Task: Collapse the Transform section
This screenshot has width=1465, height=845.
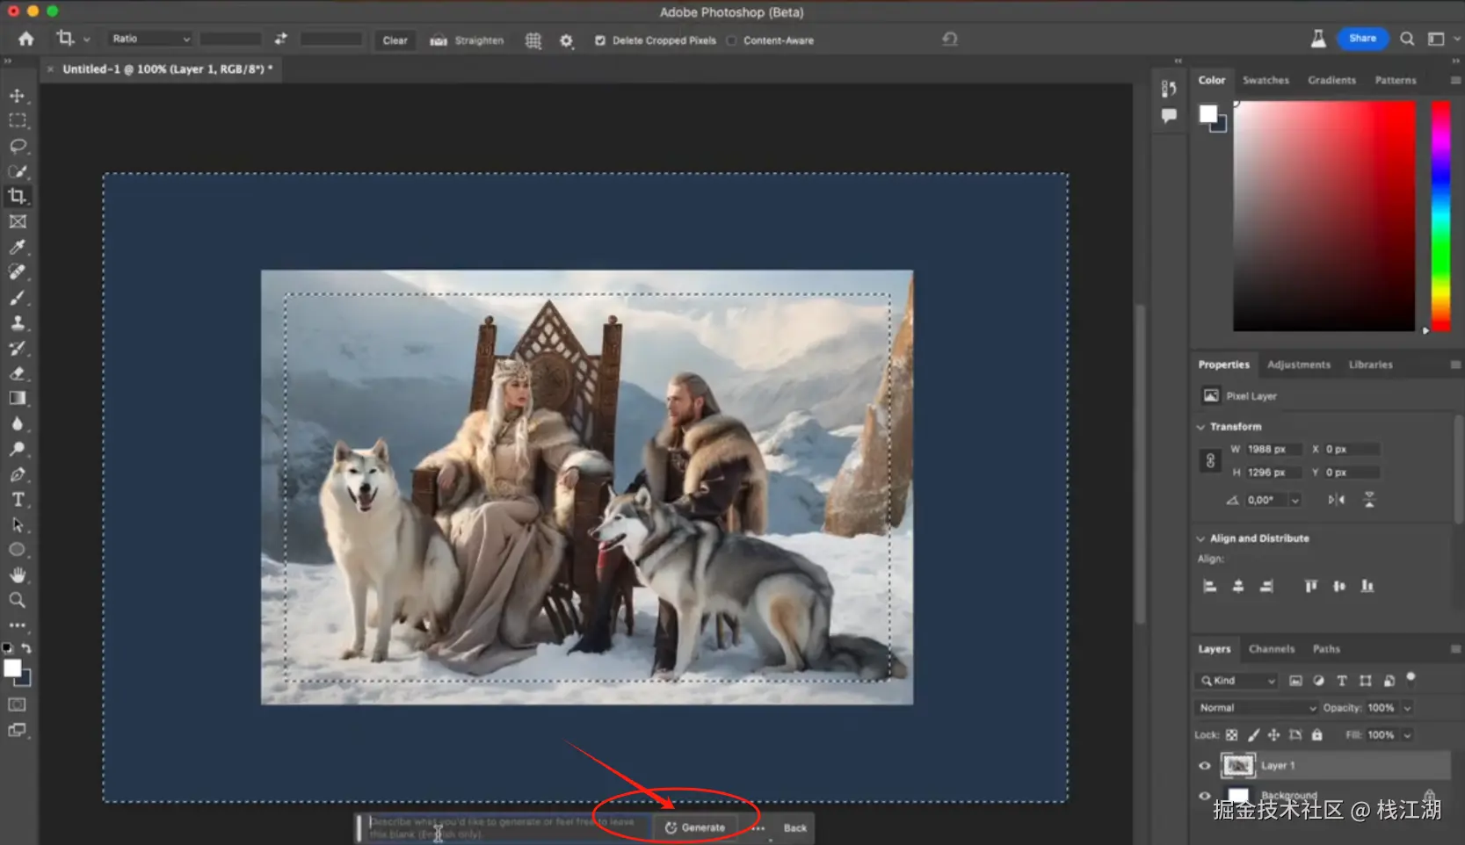Action: [1200, 427]
